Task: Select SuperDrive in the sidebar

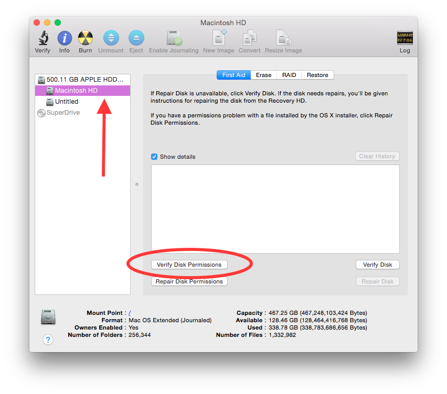Action: point(82,113)
